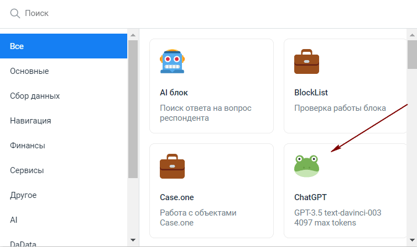Select the Основные category
Screen dimensions: 417x247
(64, 71)
